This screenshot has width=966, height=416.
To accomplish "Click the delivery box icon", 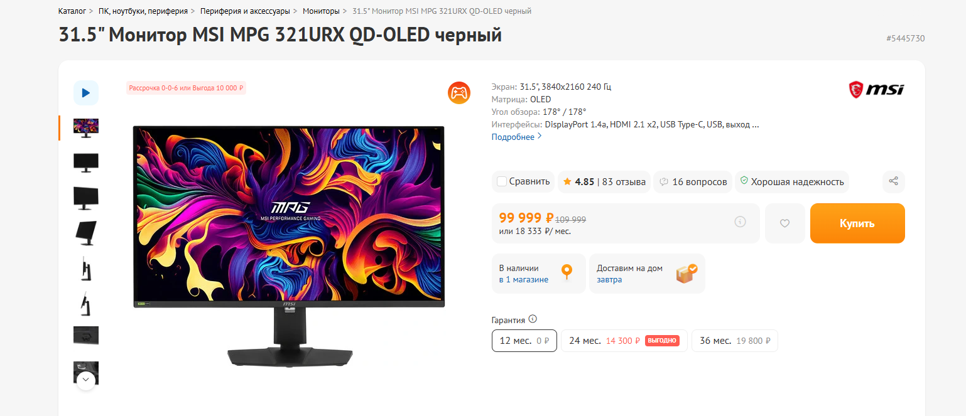I will coord(686,274).
